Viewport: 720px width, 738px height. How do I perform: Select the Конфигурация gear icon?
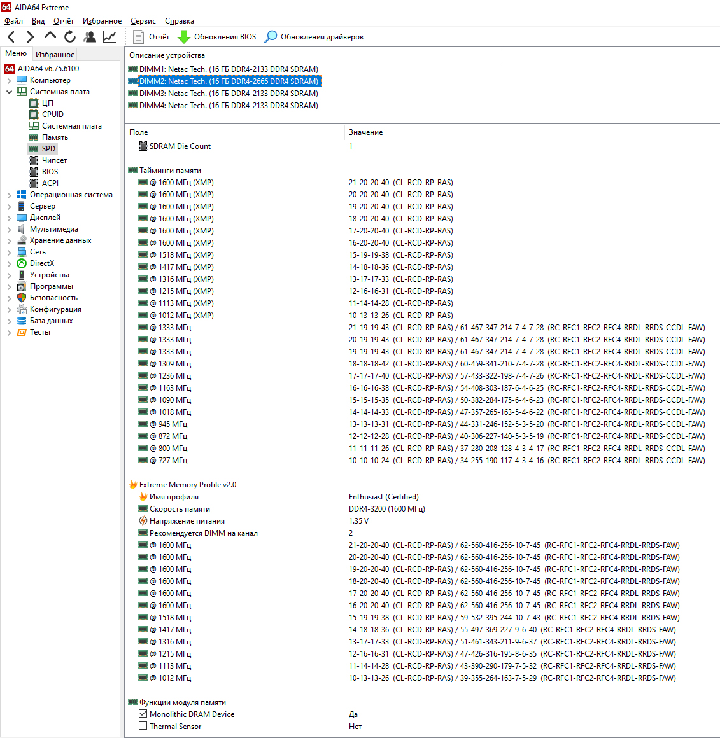(x=22, y=309)
